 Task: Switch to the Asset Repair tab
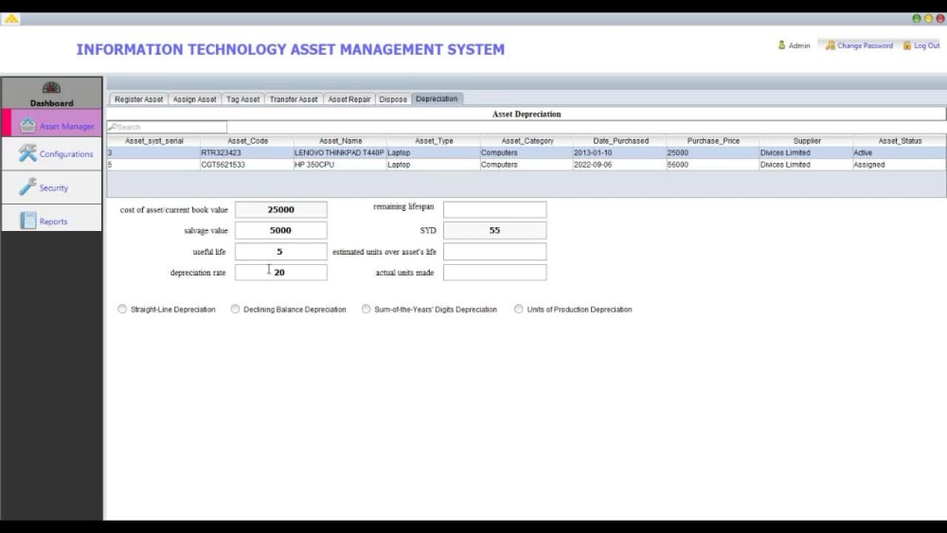click(349, 99)
